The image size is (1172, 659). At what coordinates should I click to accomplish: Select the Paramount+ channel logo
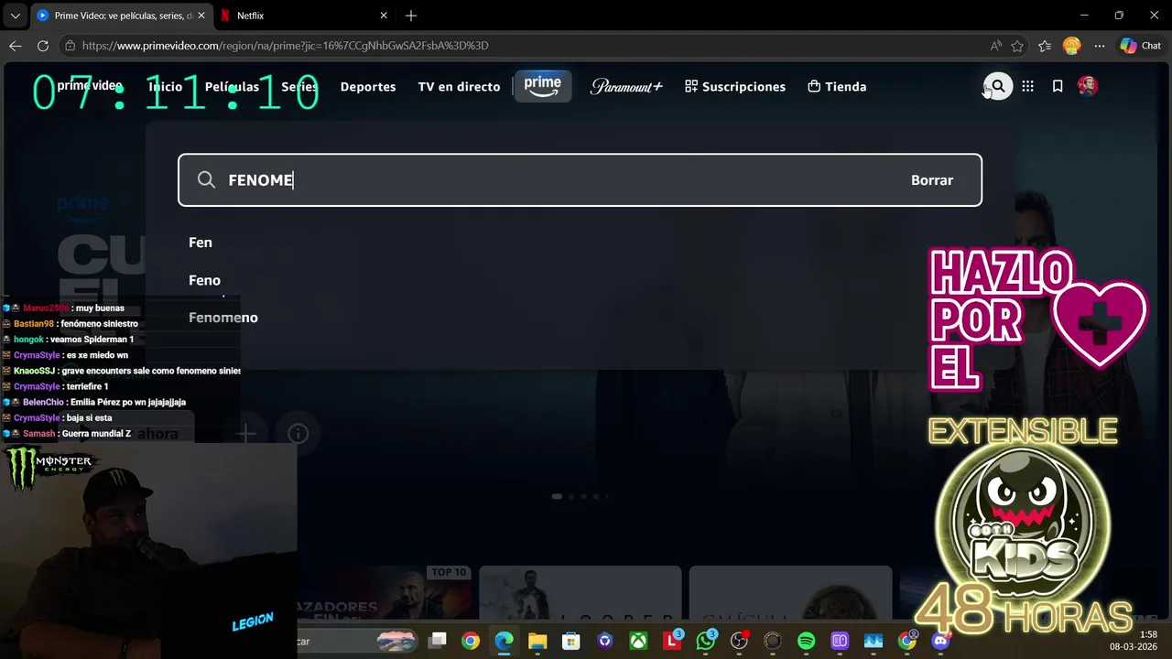pyautogui.click(x=626, y=86)
